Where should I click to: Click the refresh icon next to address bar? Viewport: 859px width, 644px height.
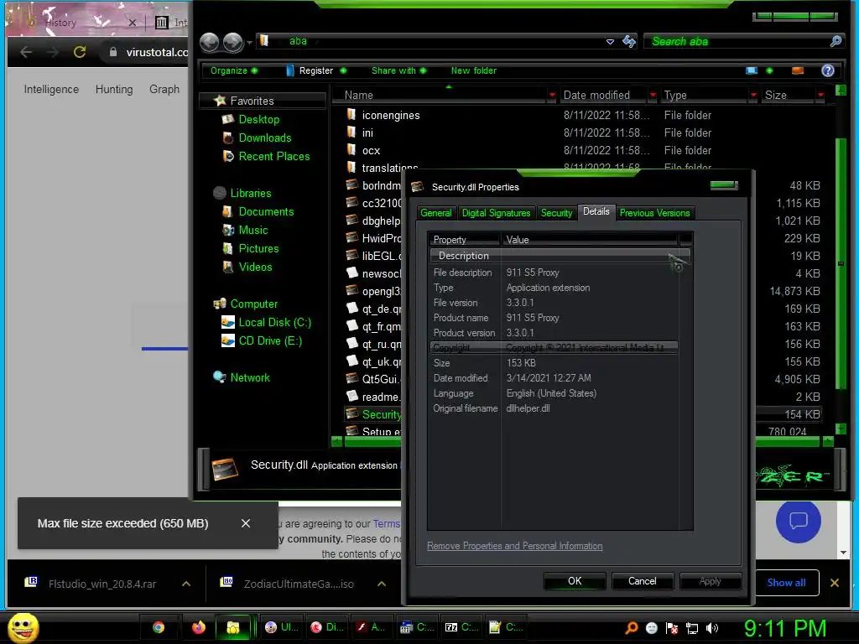629,41
